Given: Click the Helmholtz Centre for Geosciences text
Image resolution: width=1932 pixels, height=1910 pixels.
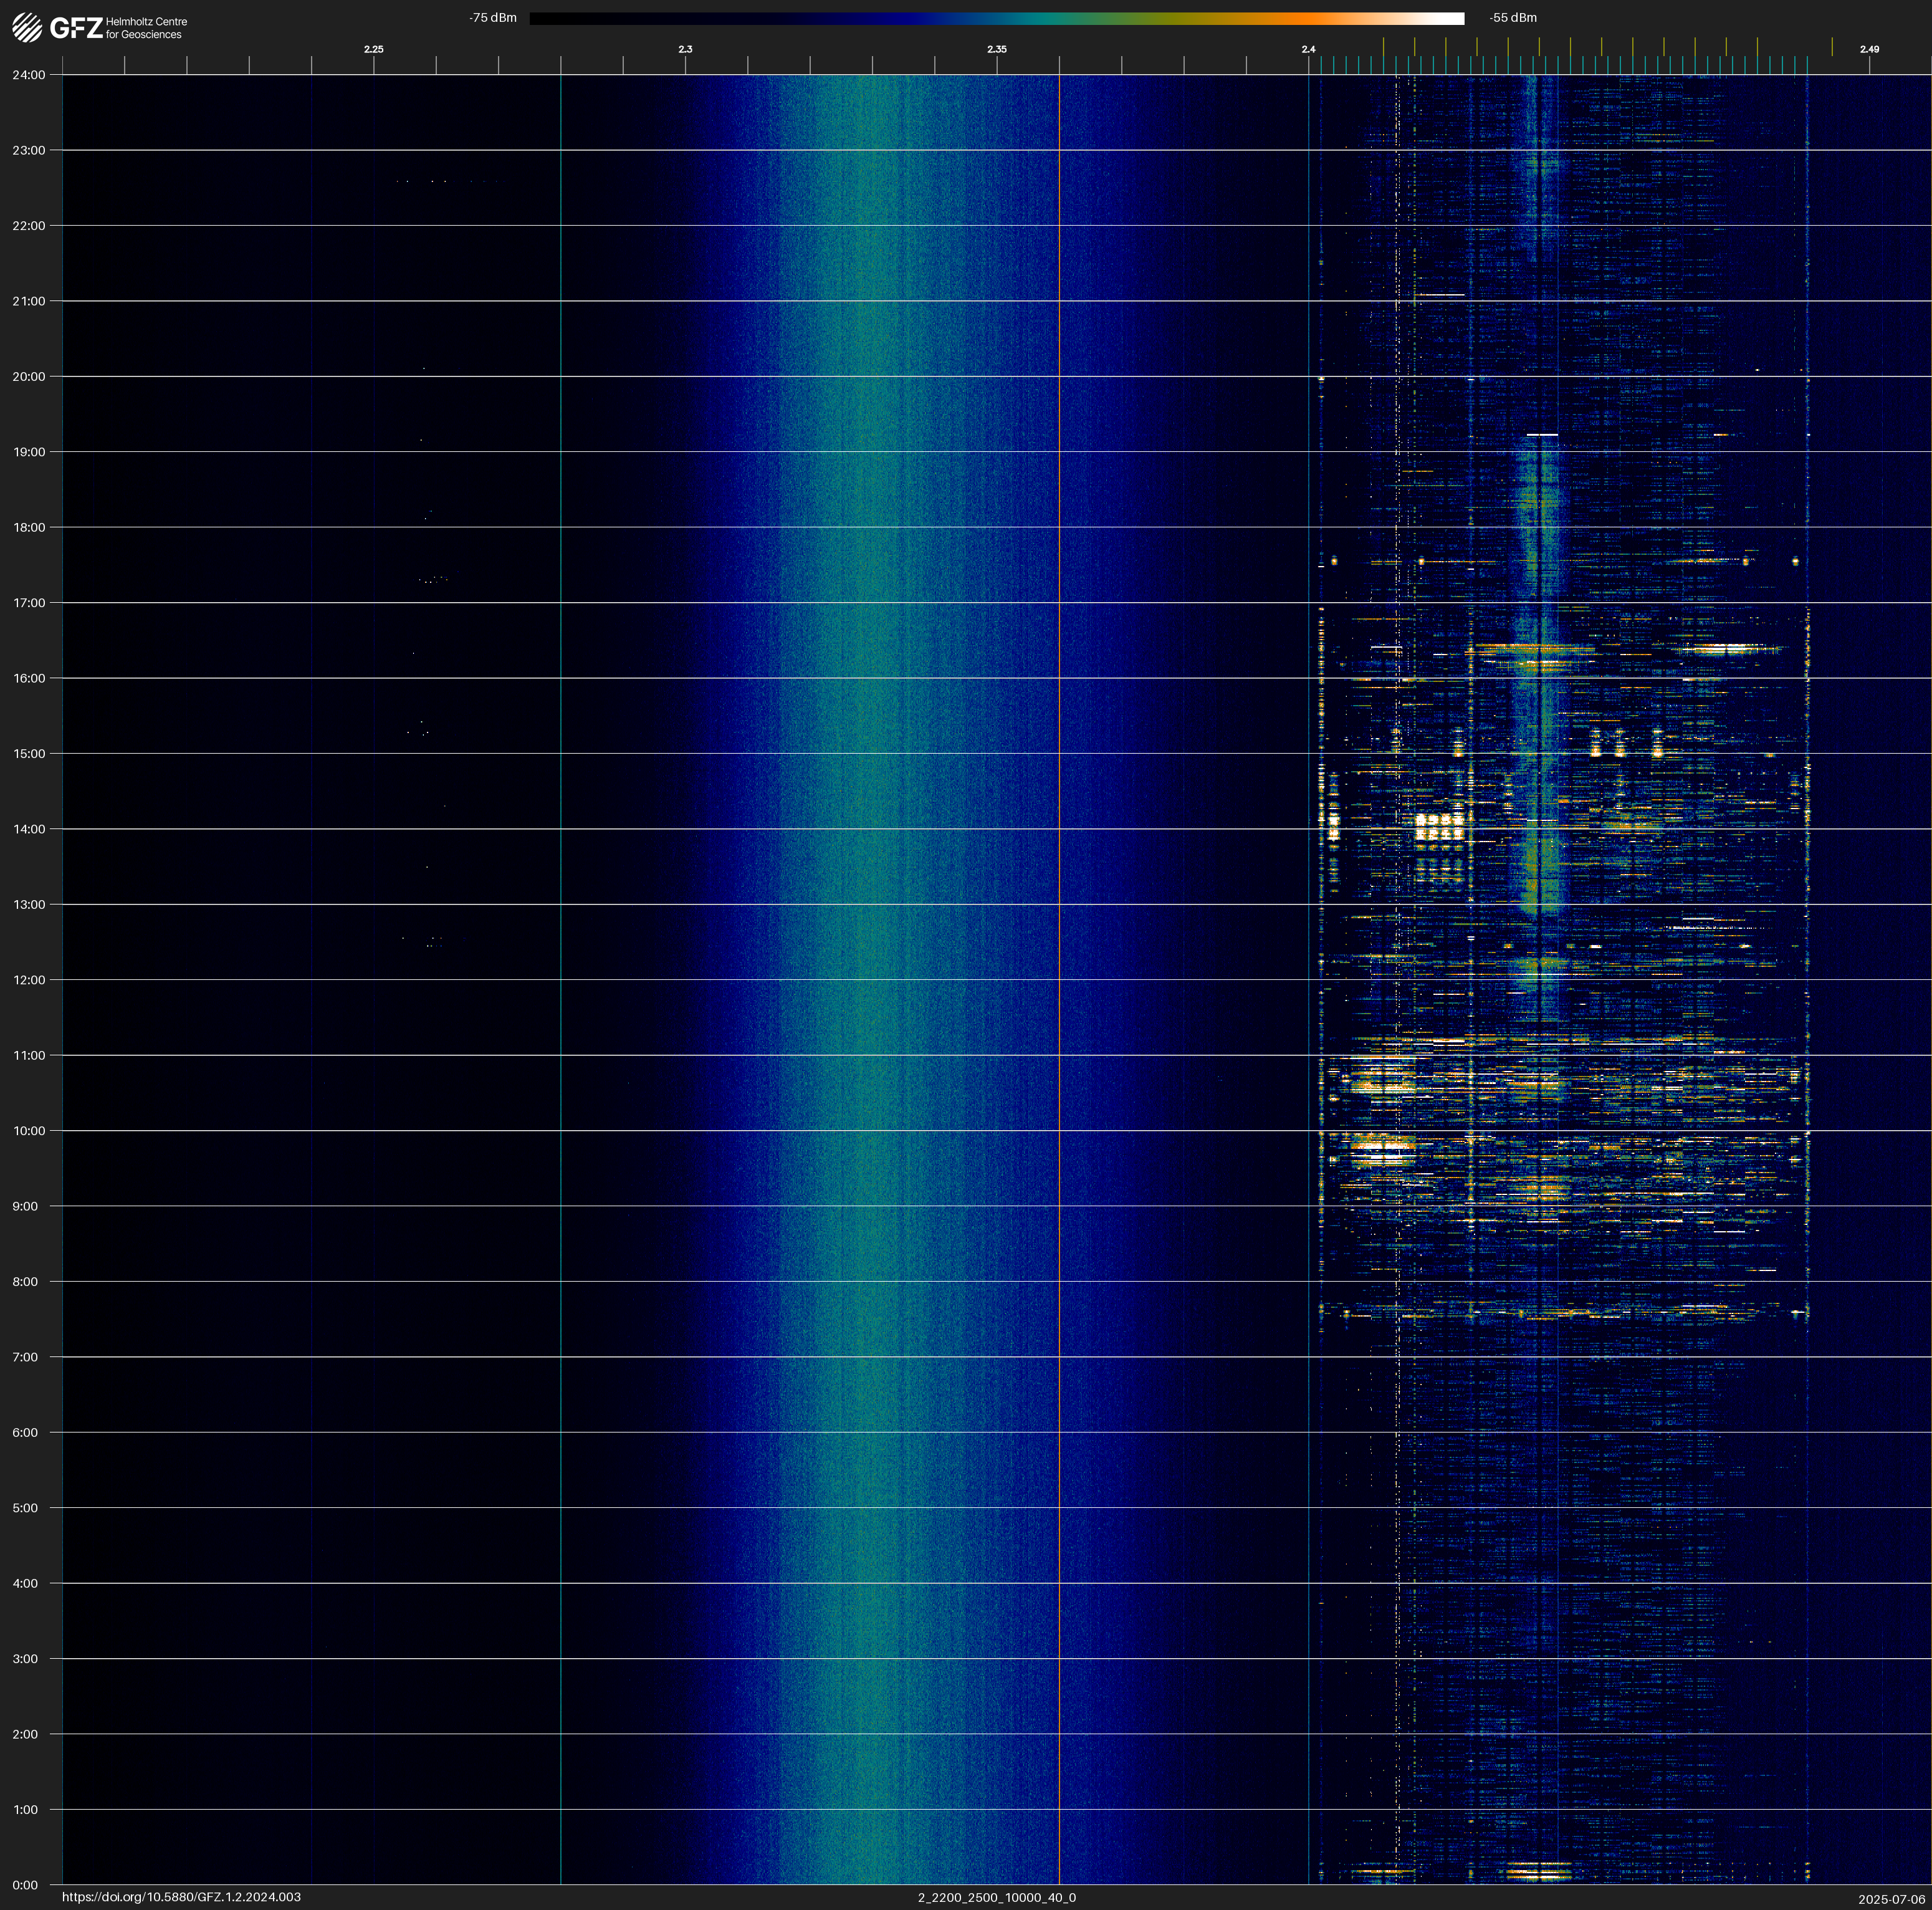Looking at the screenshot, I should coord(146,28).
